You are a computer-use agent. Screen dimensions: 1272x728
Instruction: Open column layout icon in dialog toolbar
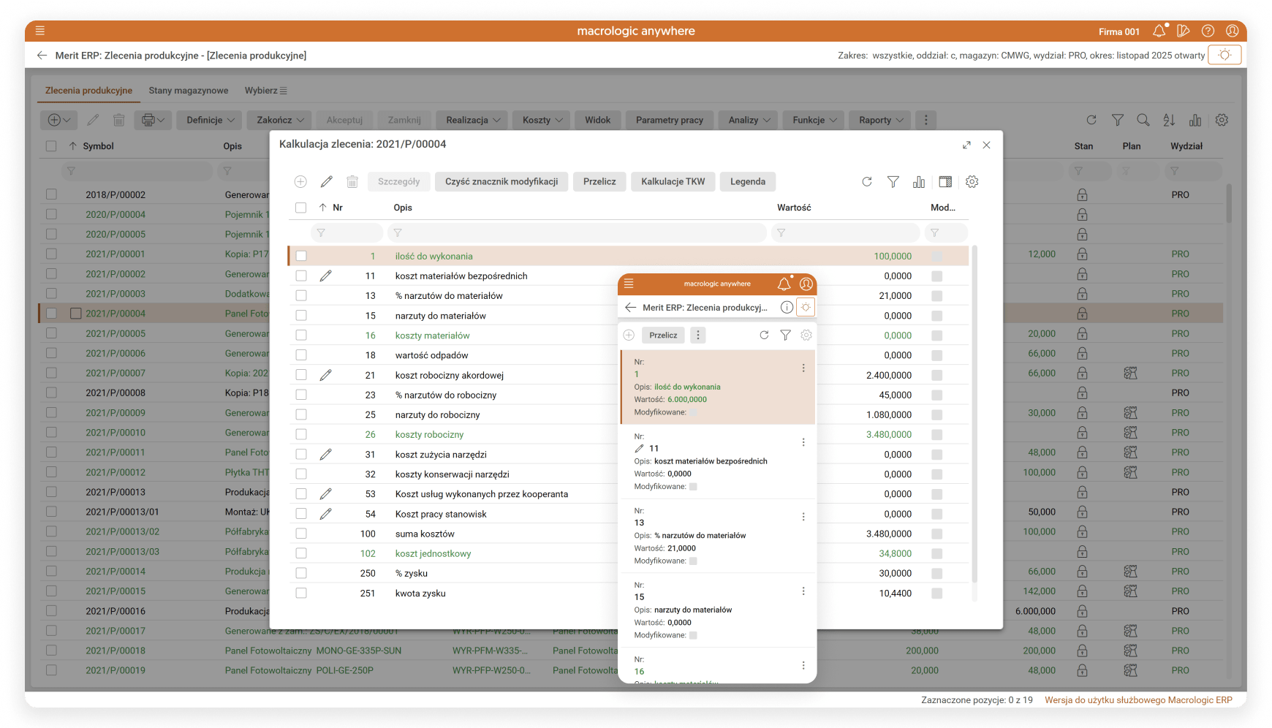click(x=945, y=182)
